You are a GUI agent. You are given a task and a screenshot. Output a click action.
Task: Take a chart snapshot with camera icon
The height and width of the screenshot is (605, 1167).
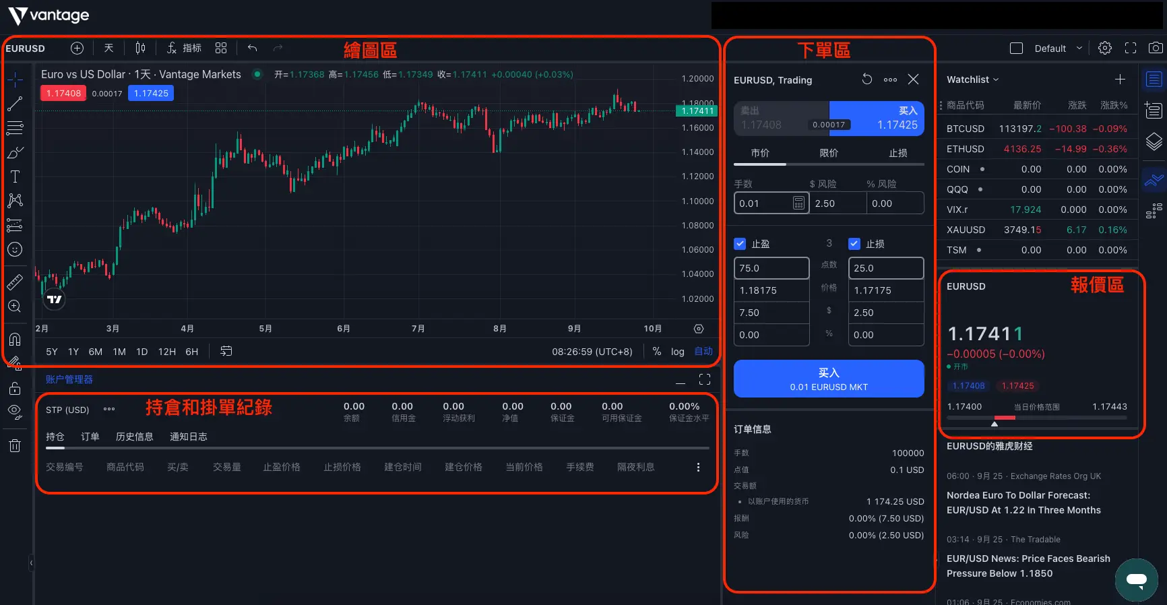[1155, 49]
